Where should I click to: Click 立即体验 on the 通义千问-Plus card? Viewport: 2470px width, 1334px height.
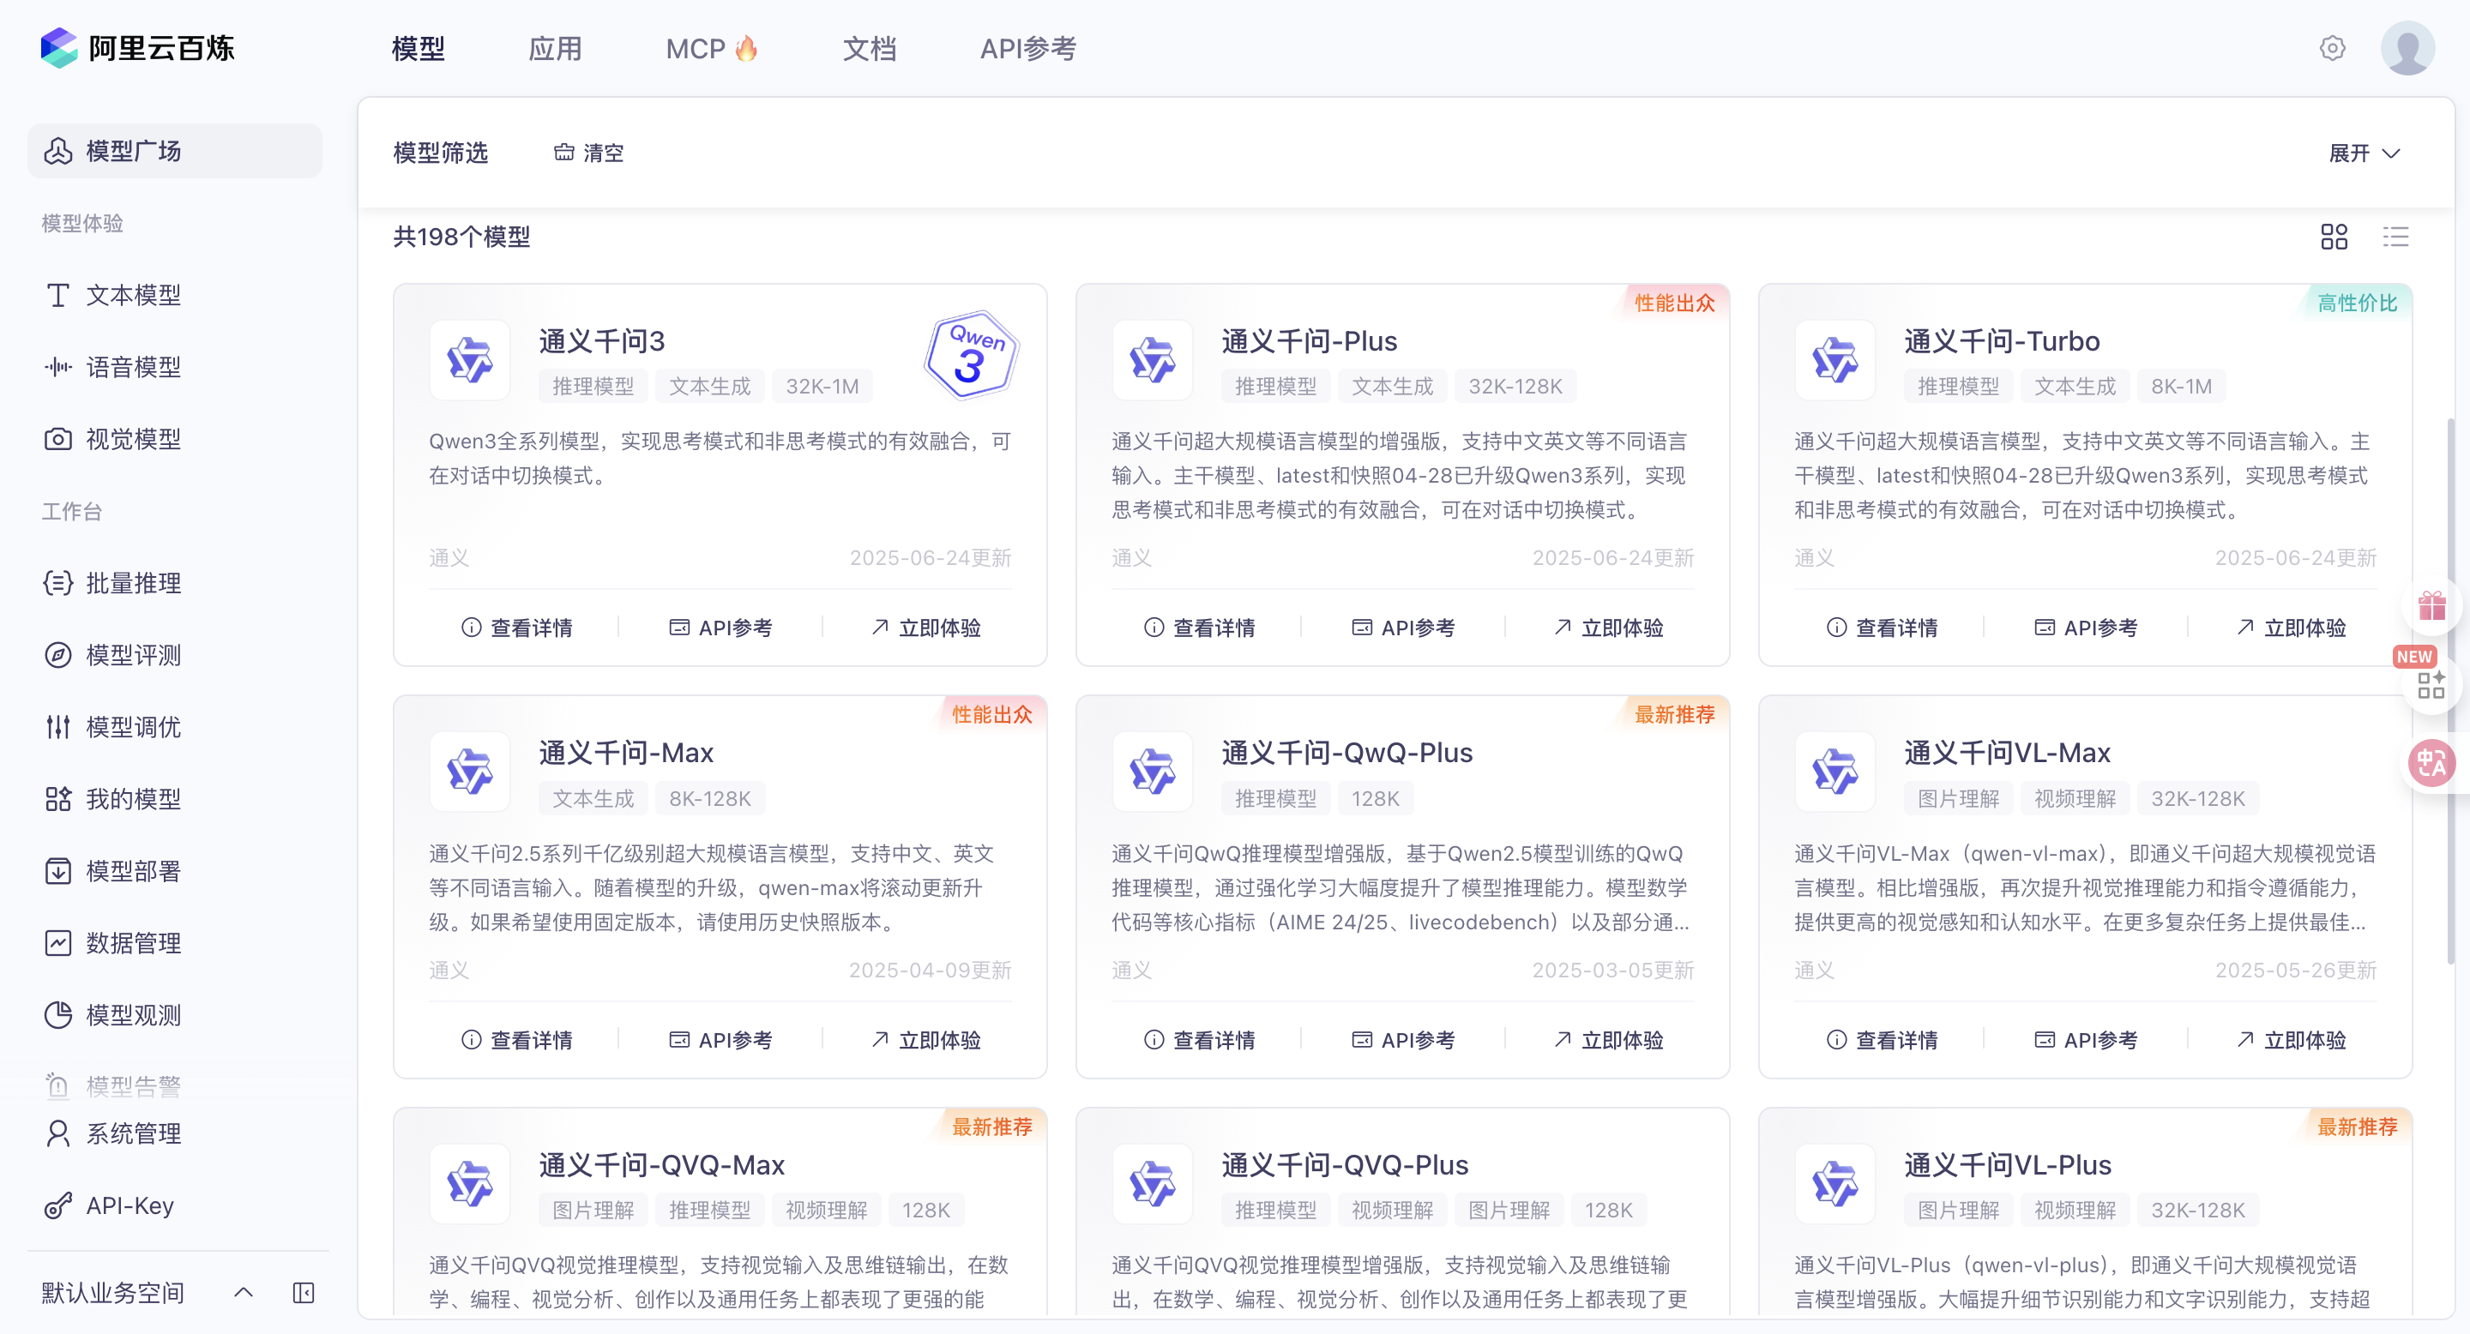pyautogui.click(x=1608, y=628)
